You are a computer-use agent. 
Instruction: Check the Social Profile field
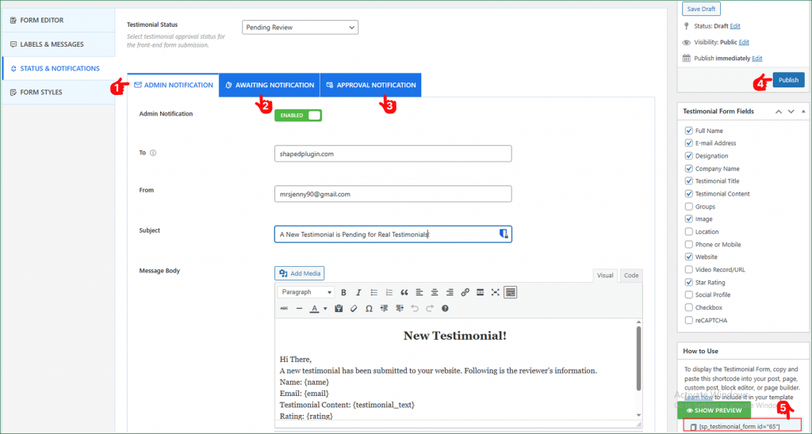[689, 295]
